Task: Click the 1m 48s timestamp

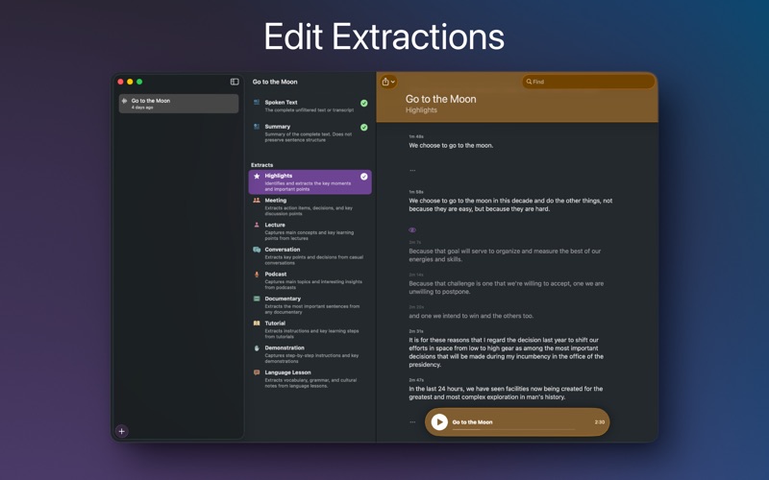Action: [x=416, y=136]
